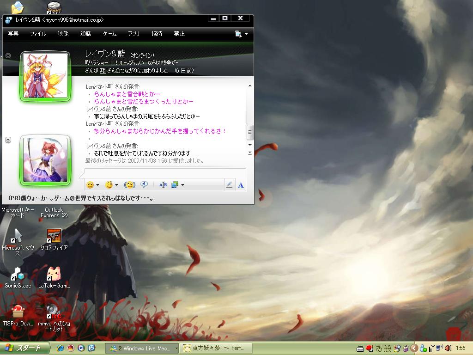Screen dimensions: 473x355
Task: Click the taskbar clock 1:56
Action: point(461,348)
